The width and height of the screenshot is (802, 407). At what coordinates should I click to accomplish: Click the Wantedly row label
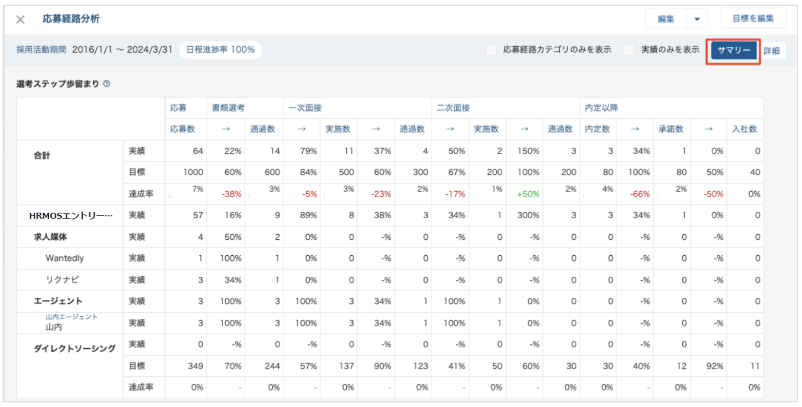click(x=65, y=258)
